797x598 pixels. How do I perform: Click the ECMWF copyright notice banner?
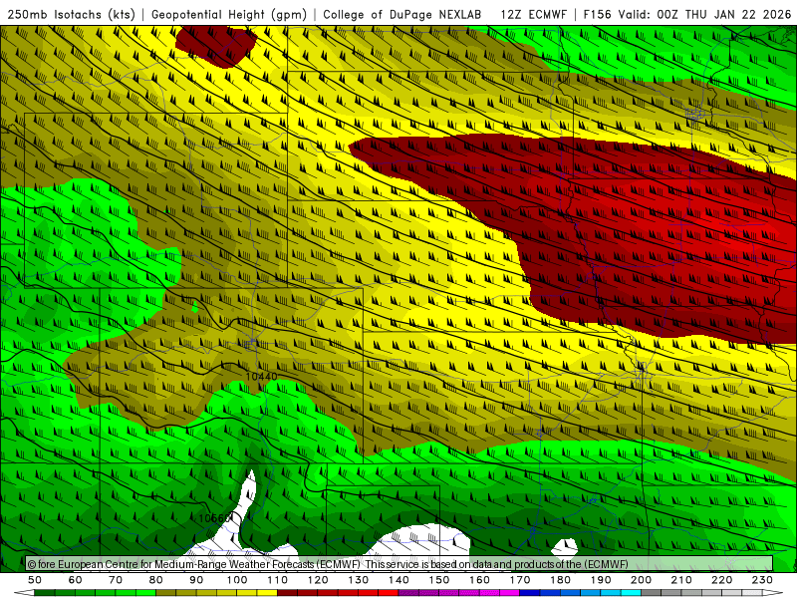(399, 563)
